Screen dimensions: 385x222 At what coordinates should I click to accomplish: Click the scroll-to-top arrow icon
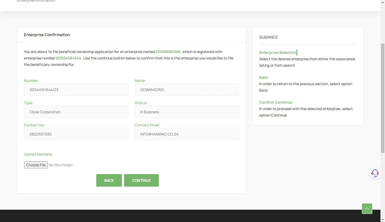pyautogui.click(x=367, y=209)
